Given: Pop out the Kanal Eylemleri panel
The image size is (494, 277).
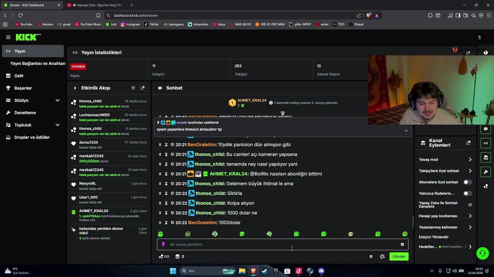Looking at the screenshot, I should point(468,143).
